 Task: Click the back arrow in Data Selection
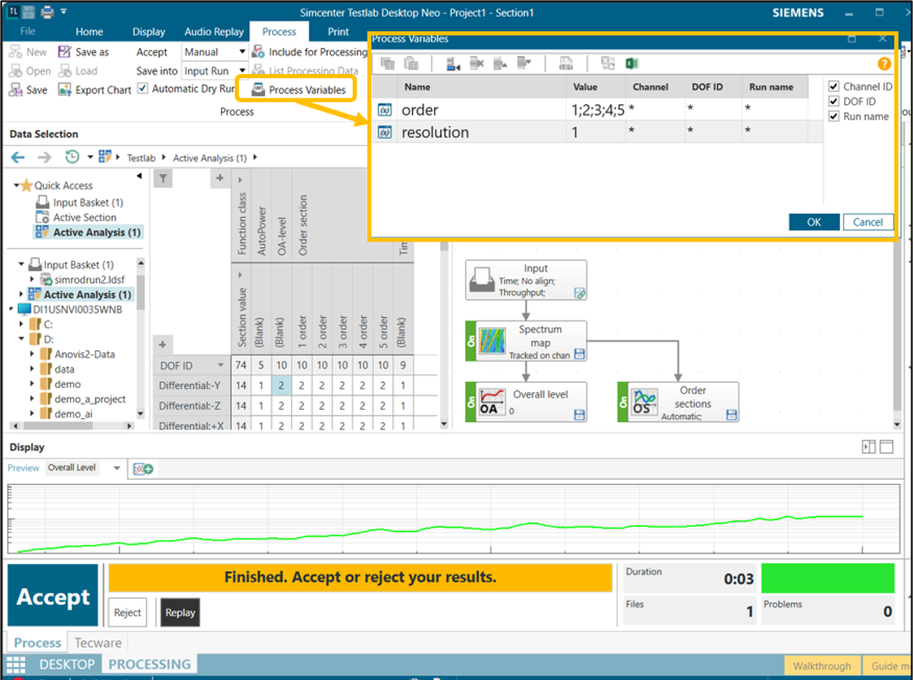point(18,157)
